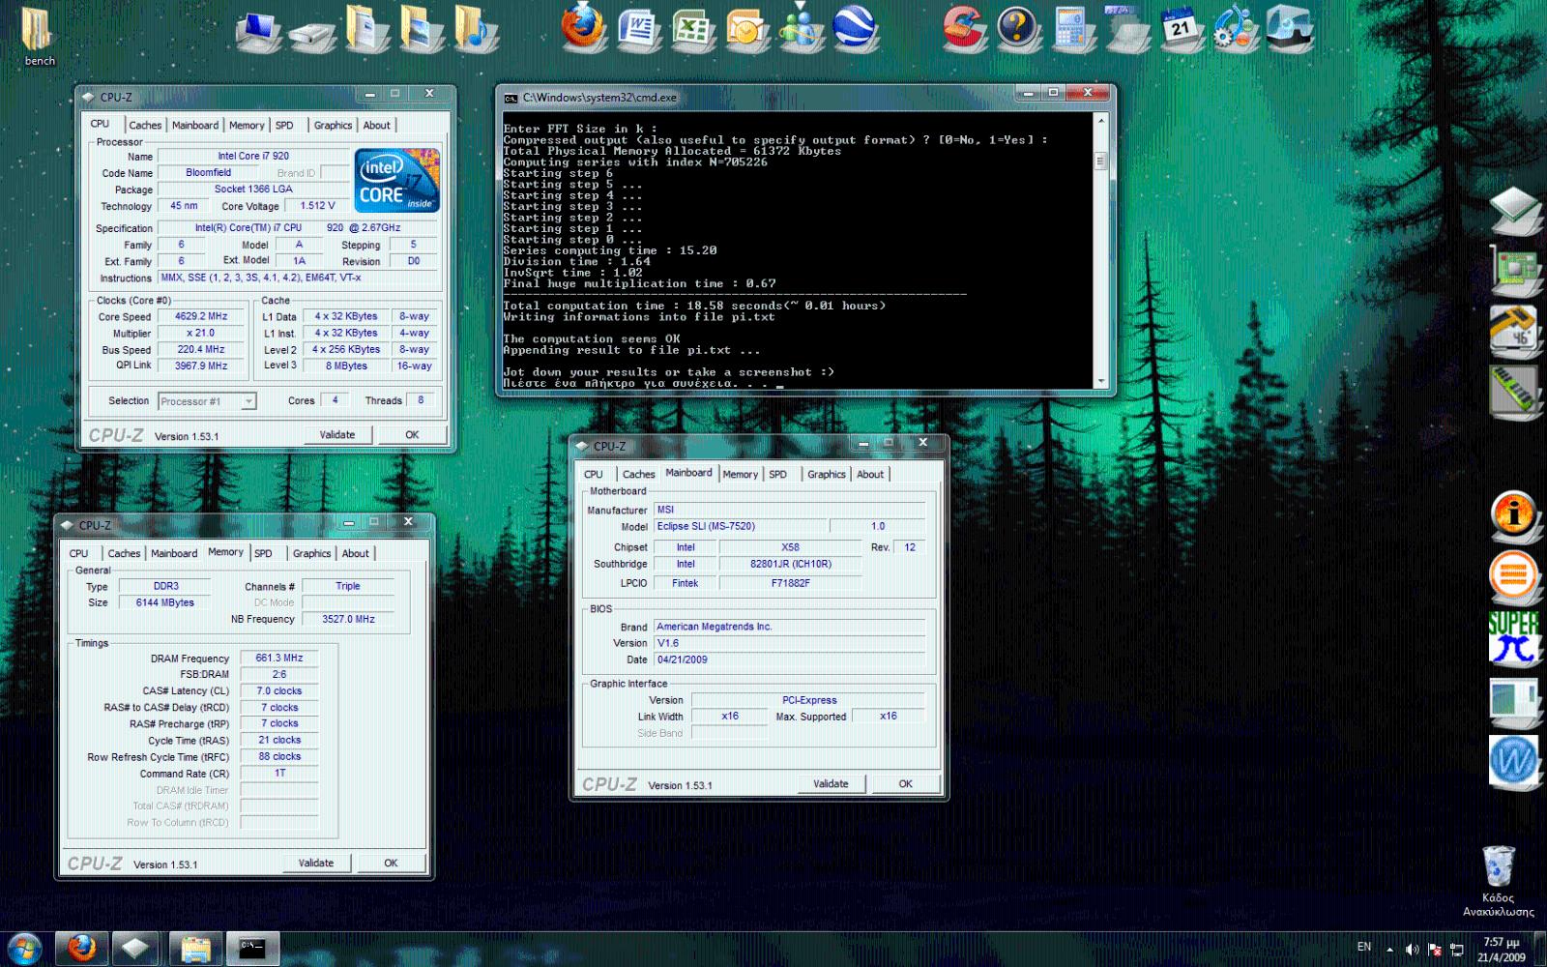Open the bench folder on the desktop
This screenshot has width=1547, height=967.
(38, 37)
